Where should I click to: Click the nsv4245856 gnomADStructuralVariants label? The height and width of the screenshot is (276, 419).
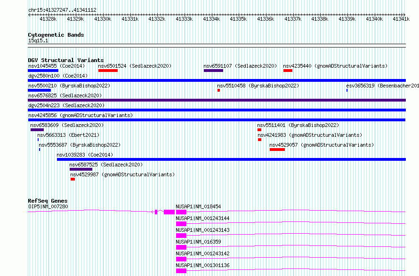coord(81,115)
